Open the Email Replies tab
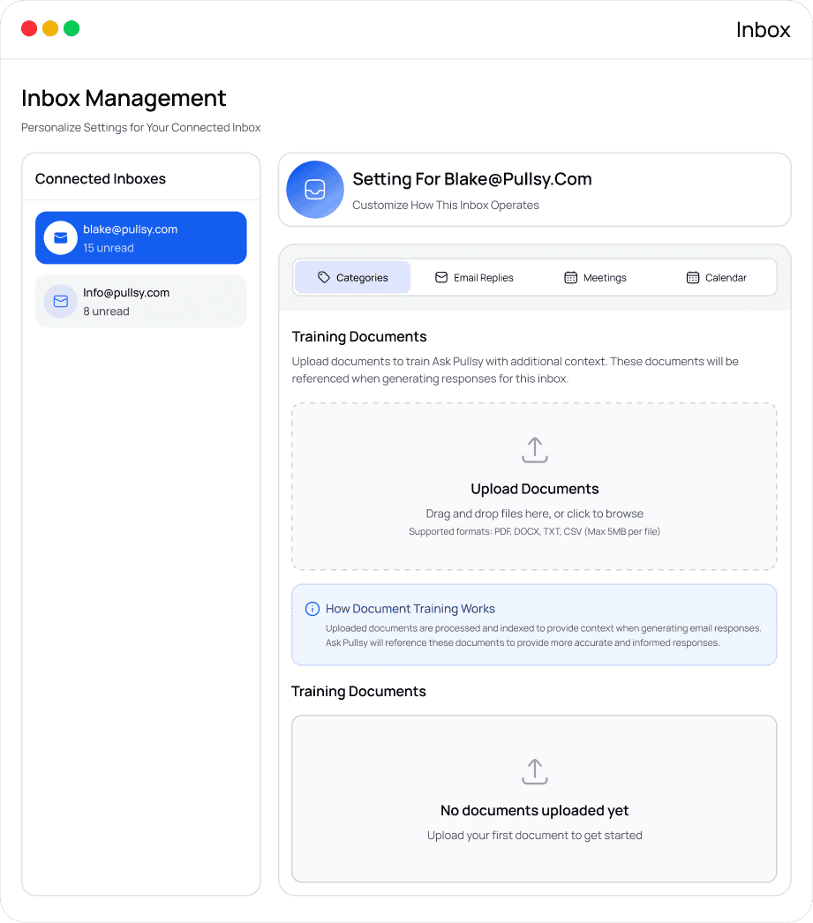813x923 pixels. pyautogui.click(x=474, y=277)
